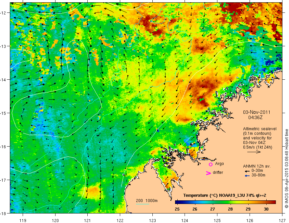Click the longitude axis label 123

(152, 220)
